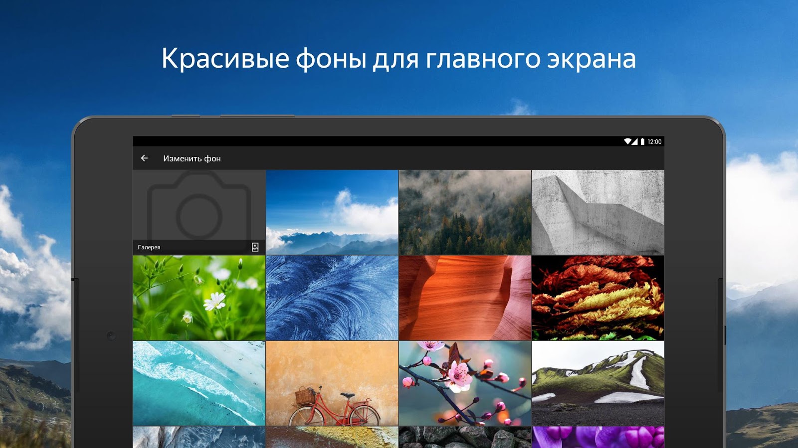The height and width of the screenshot is (448, 798).
Task: Choose the orange canyon rock wallpaper
Action: point(465,298)
